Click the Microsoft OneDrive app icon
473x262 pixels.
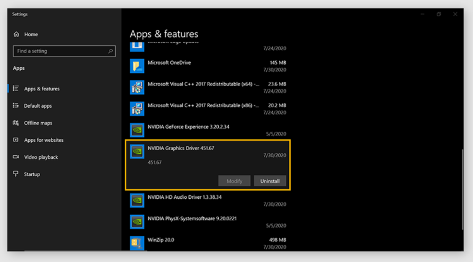click(137, 66)
